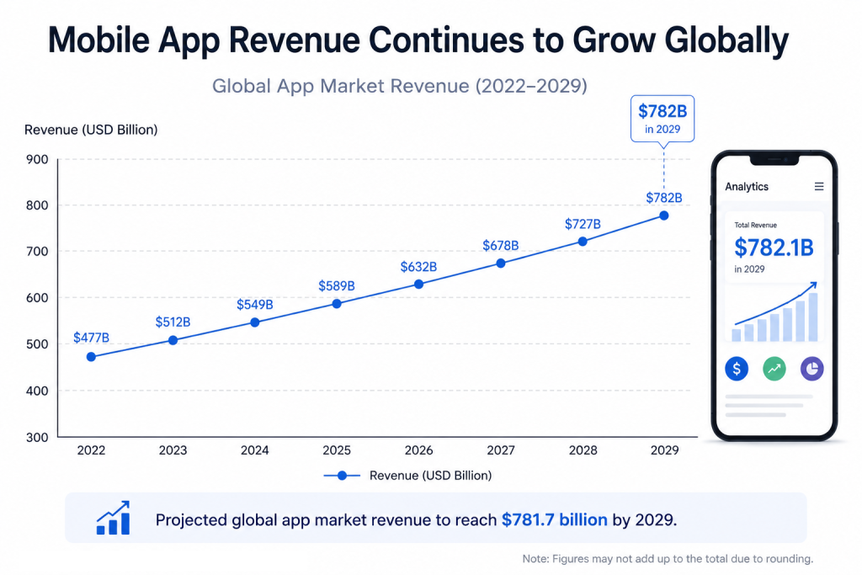862x575 pixels.
Task: Click the purple pie chart icon
Action: click(812, 368)
